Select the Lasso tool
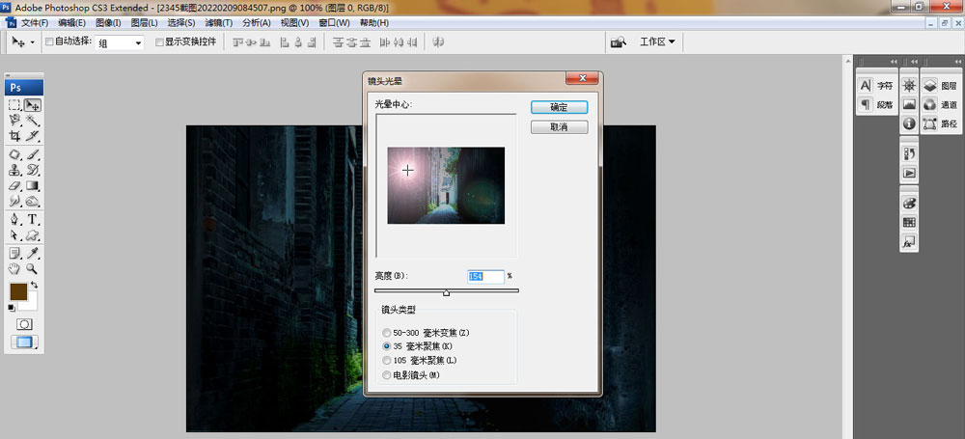965x439 pixels. [x=15, y=120]
